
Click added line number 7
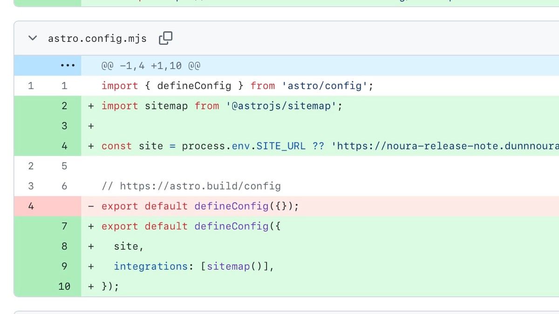64,227
